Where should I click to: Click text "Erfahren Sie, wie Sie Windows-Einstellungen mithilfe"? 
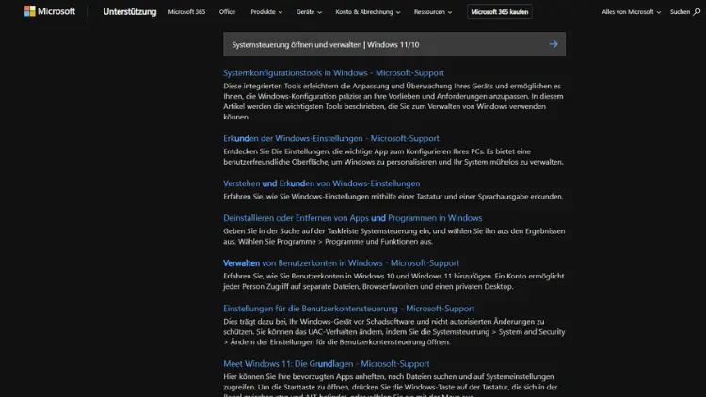pos(393,197)
